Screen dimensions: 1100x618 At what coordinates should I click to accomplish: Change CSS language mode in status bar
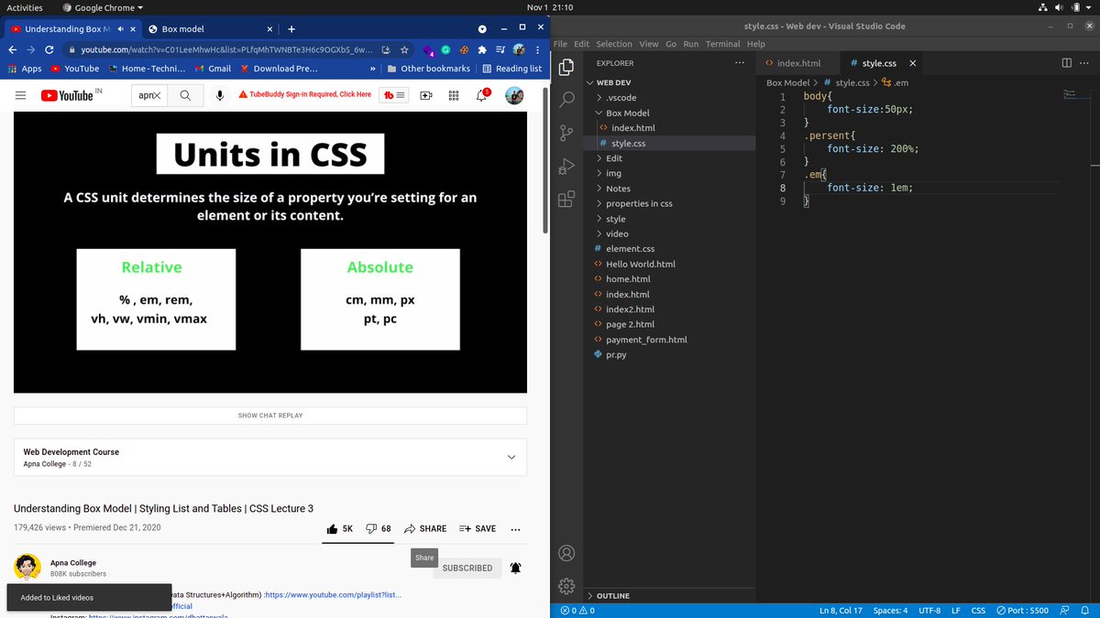click(x=978, y=611)
